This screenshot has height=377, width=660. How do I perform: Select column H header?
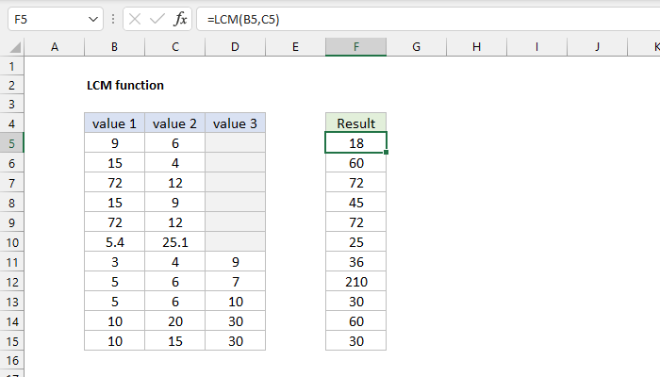pyautogui.click(x=476, y=47)
